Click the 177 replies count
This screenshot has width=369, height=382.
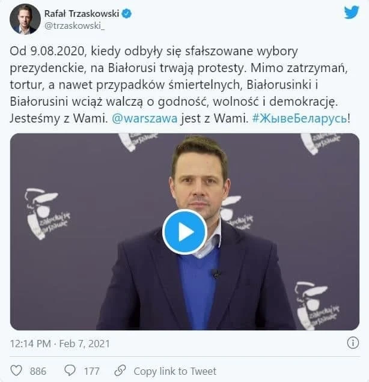point(91,371)
